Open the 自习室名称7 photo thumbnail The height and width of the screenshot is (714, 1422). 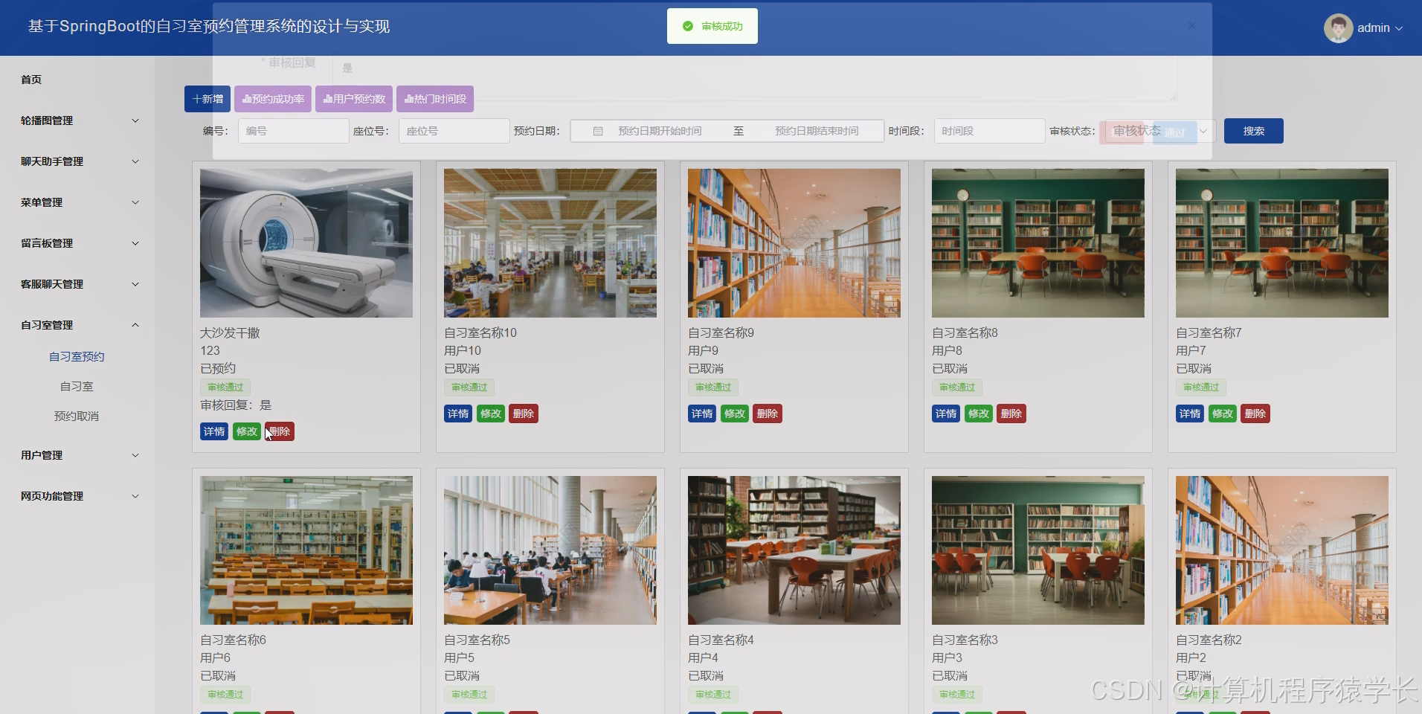point(1282,243)
